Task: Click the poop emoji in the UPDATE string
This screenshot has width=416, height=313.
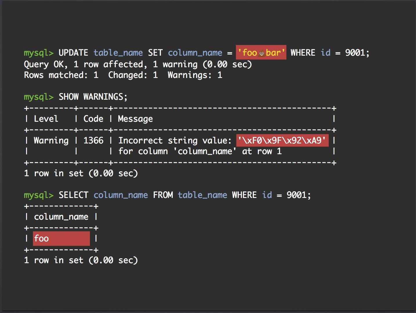Action: coord(261,53)
